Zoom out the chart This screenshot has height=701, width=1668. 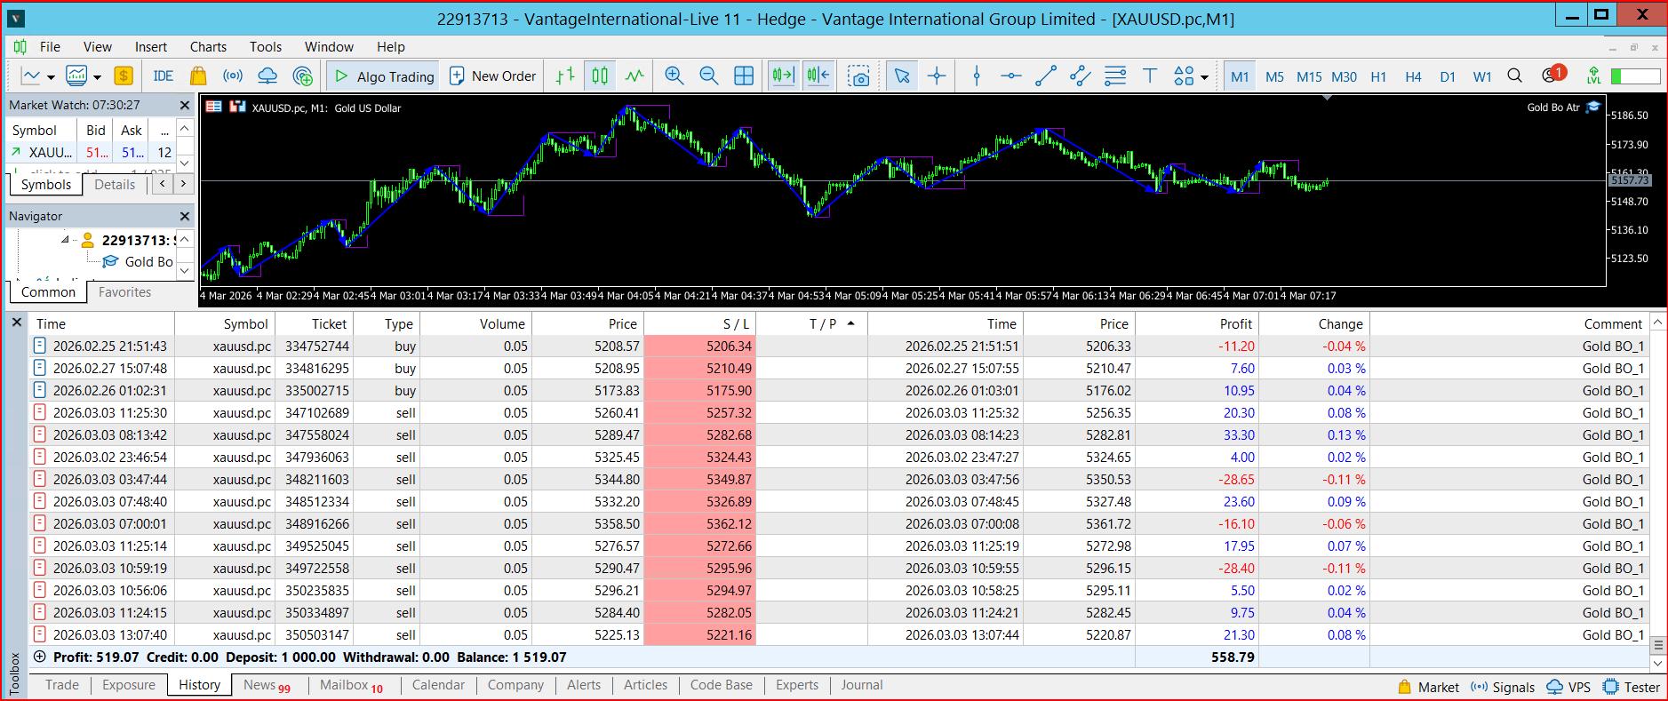[x=709, y=76]
